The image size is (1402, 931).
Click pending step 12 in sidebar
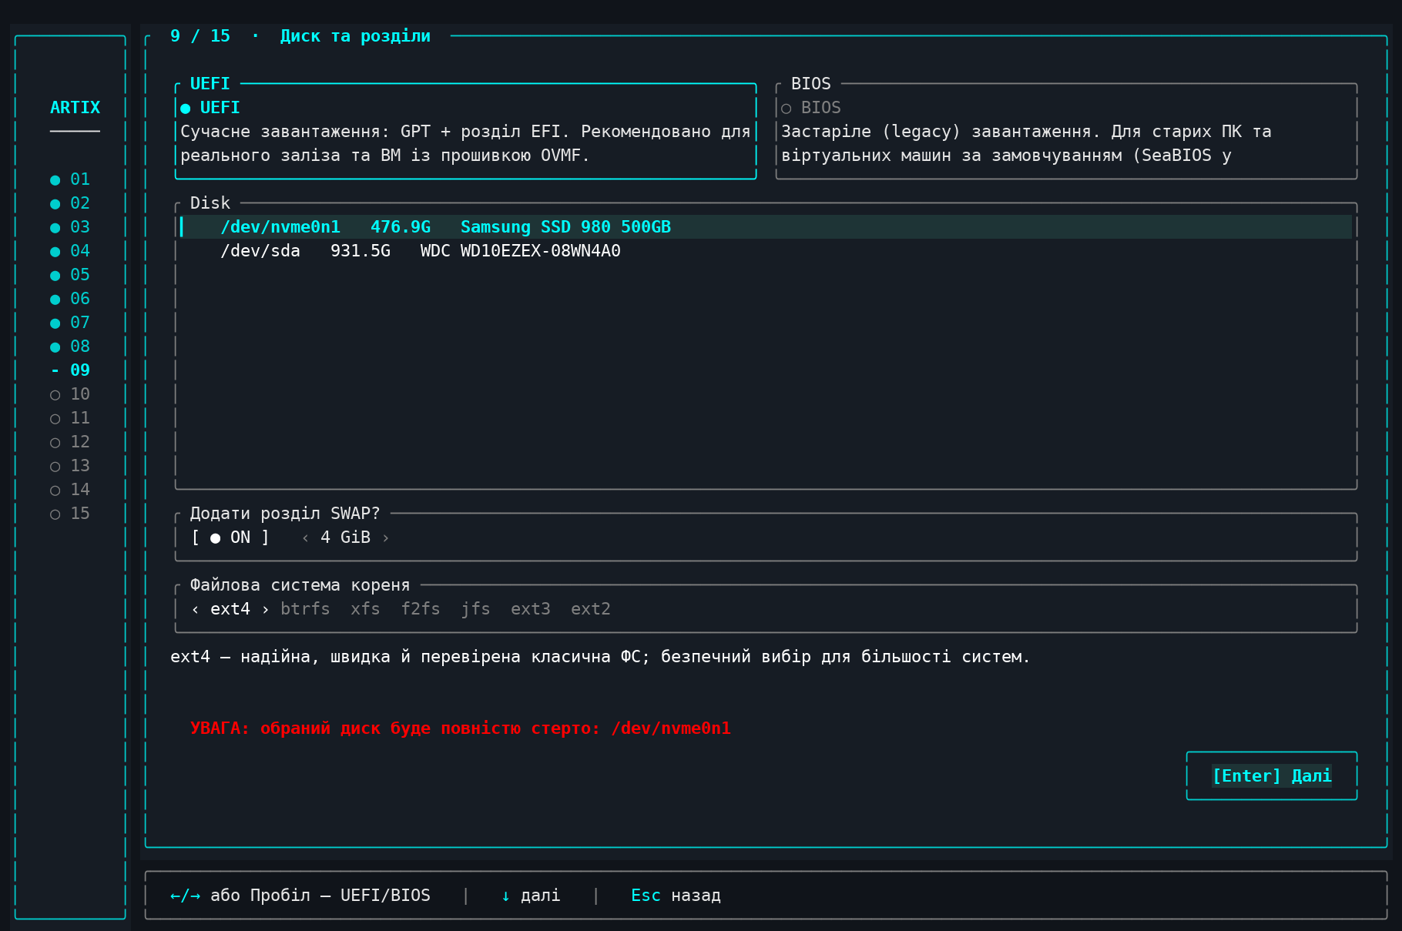70,442
